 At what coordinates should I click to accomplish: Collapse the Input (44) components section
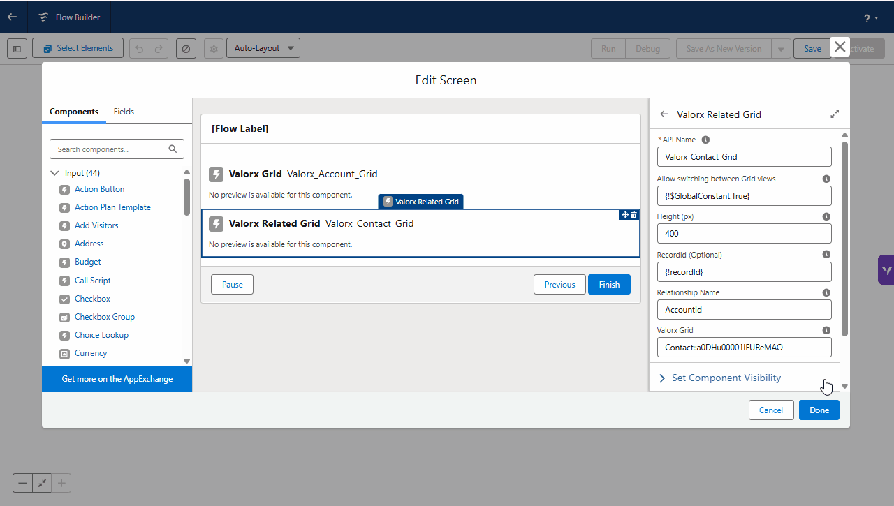coord(55,173)
